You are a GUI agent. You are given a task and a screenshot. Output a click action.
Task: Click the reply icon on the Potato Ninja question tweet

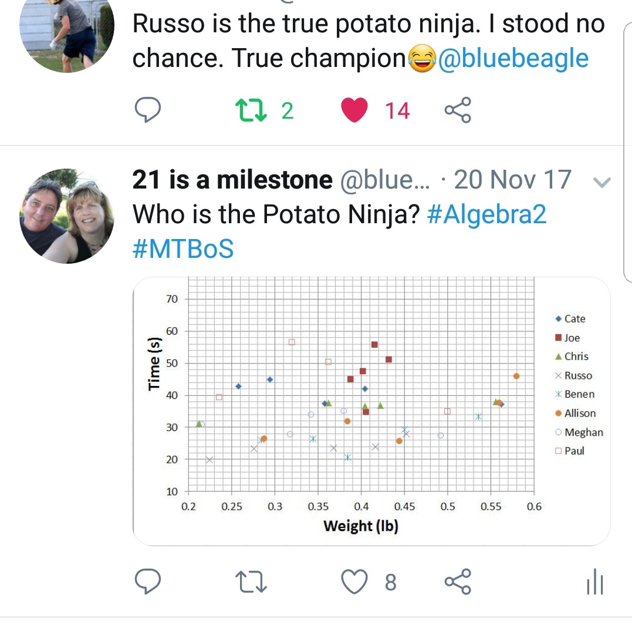tap(148, 583)
